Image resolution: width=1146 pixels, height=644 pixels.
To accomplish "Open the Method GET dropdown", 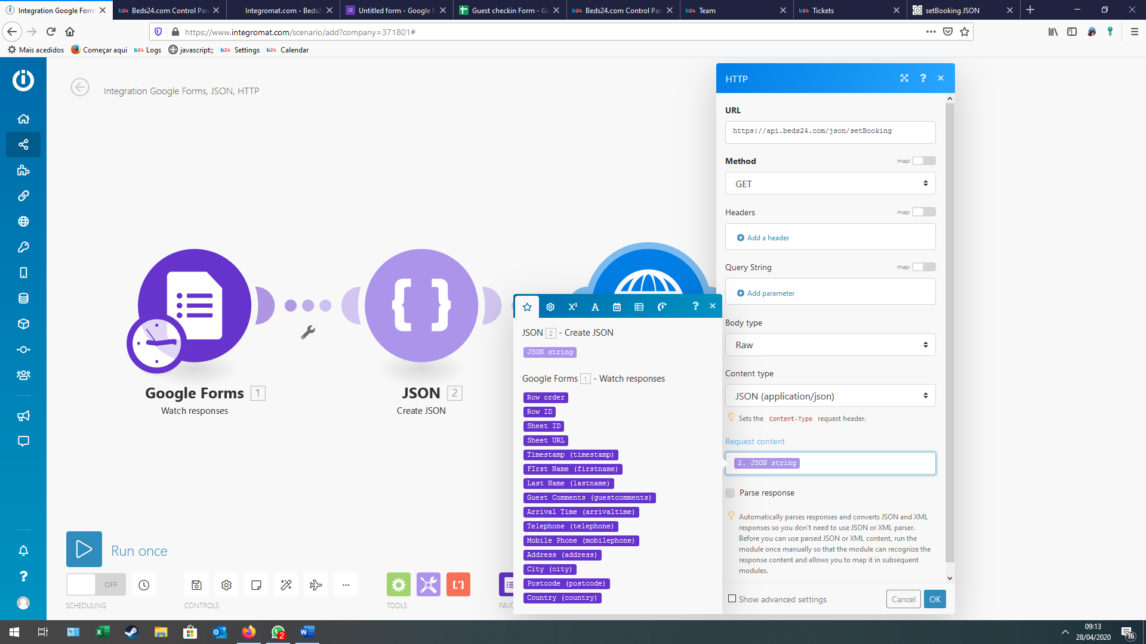I will click(830, 184).
